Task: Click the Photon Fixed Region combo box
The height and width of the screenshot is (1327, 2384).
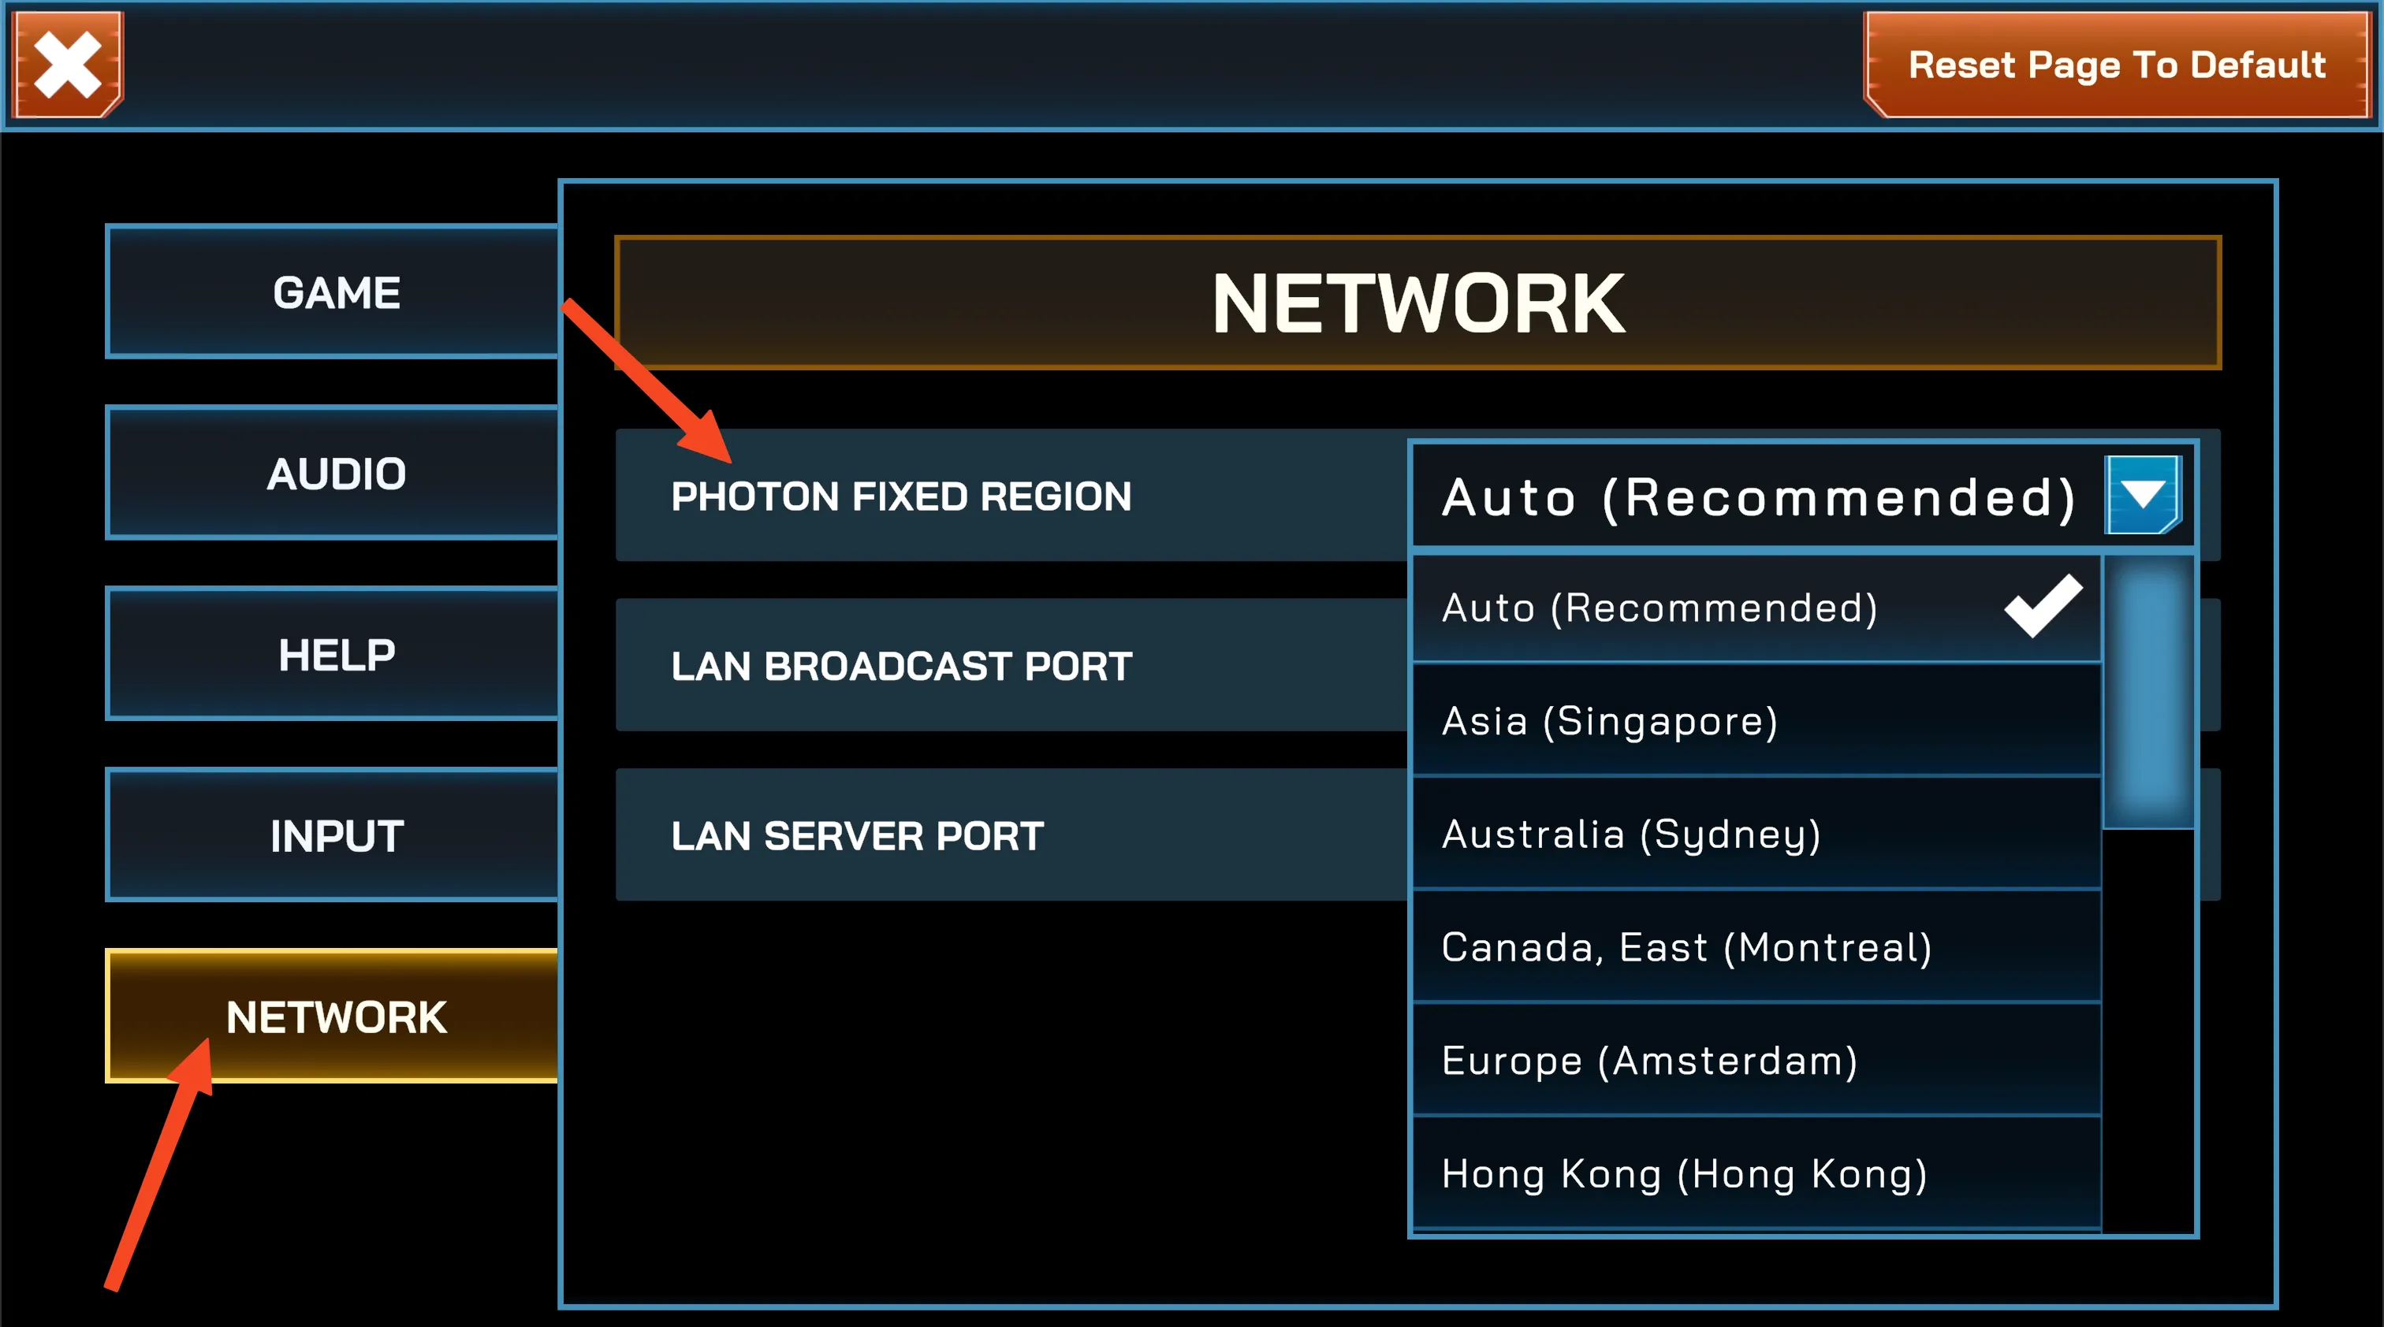Action: (x=1802, y=496)
